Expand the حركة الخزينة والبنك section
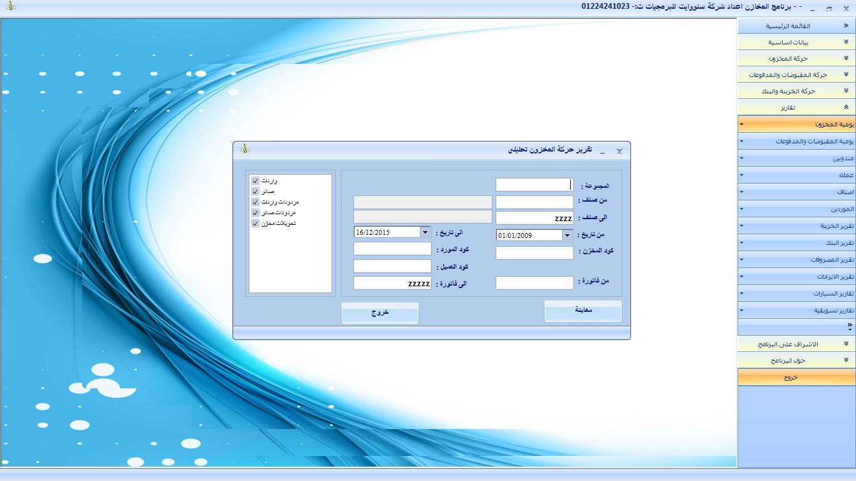The width and height of the screenshot is (856, 481). point(796,91)
